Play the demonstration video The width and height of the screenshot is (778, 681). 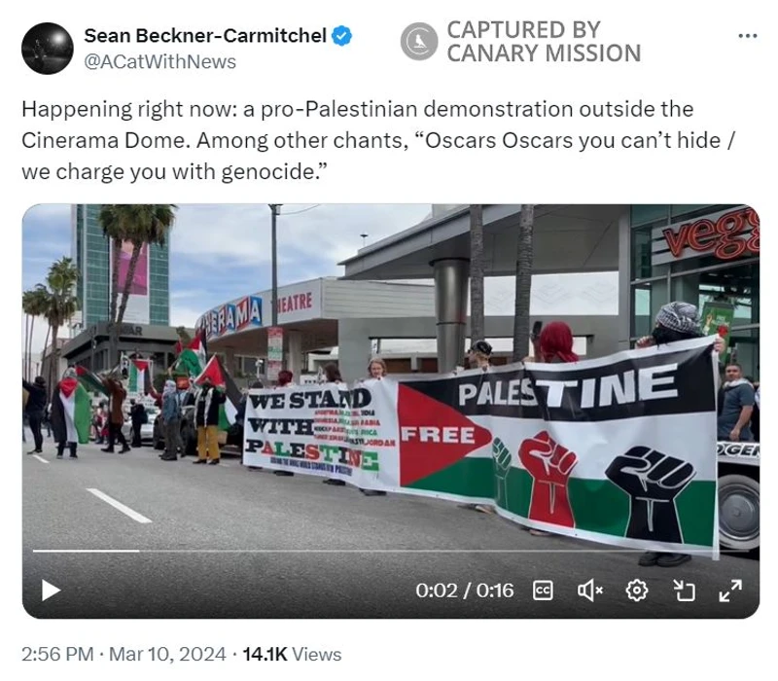[x=51, y=591]
